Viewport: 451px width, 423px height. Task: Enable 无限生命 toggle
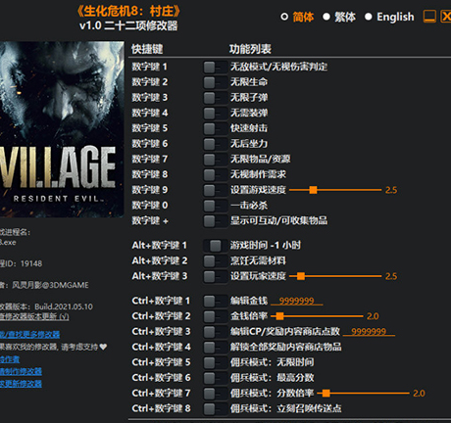pos(215,82)
